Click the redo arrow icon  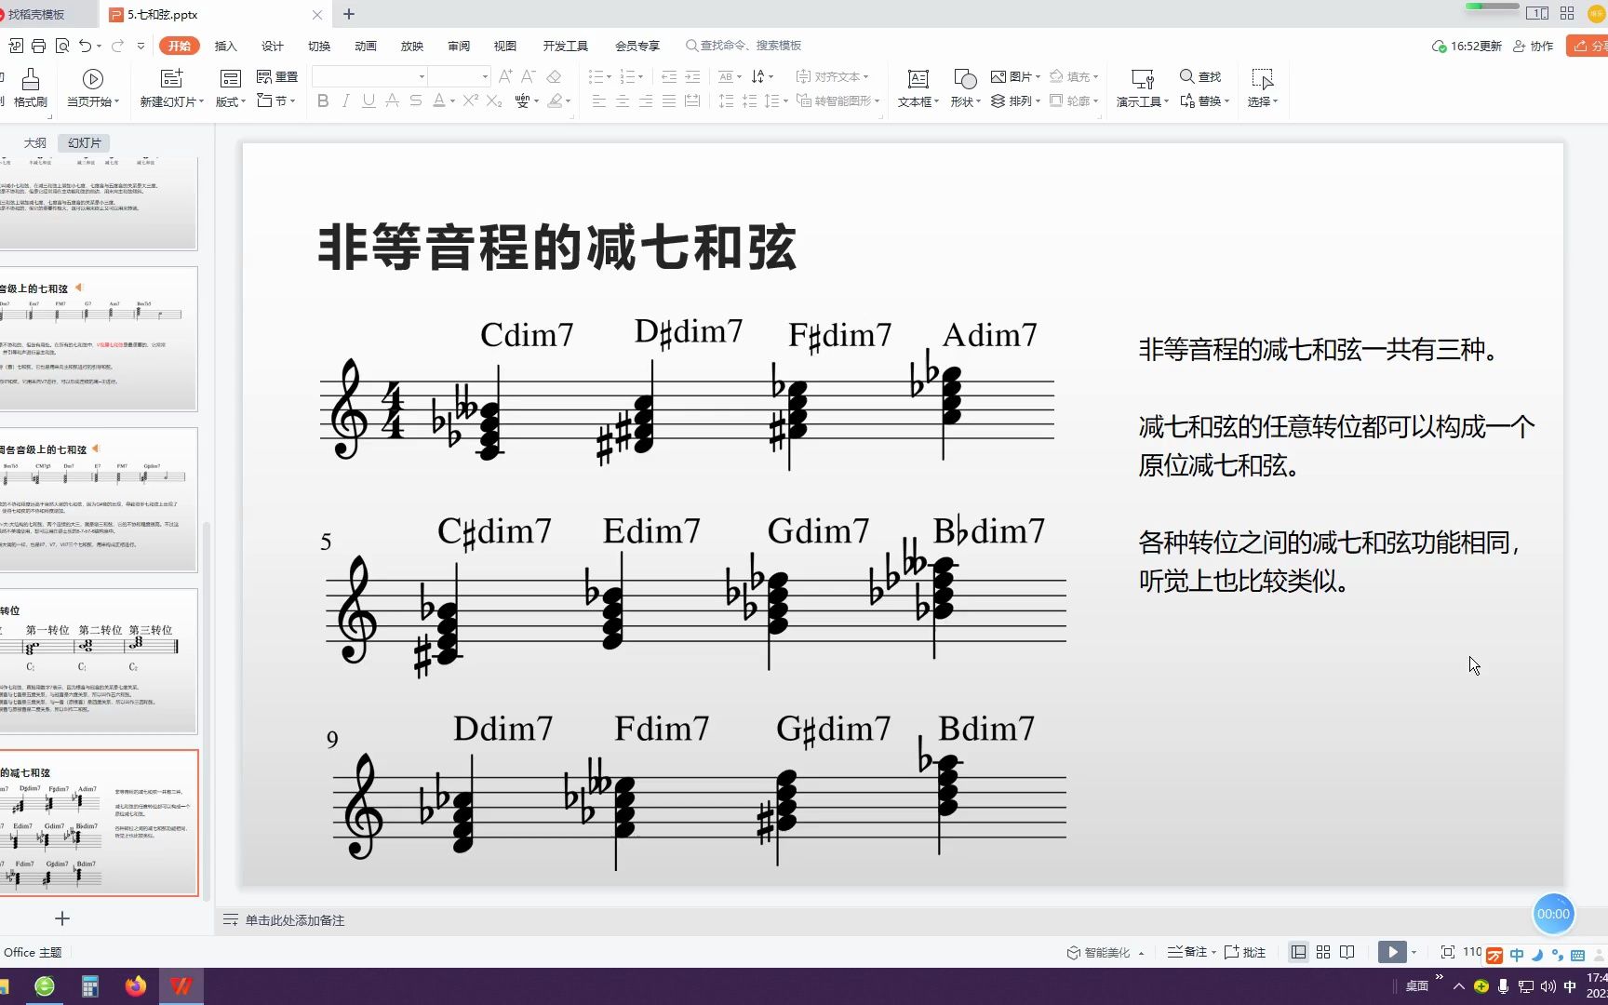pos(117,46)
